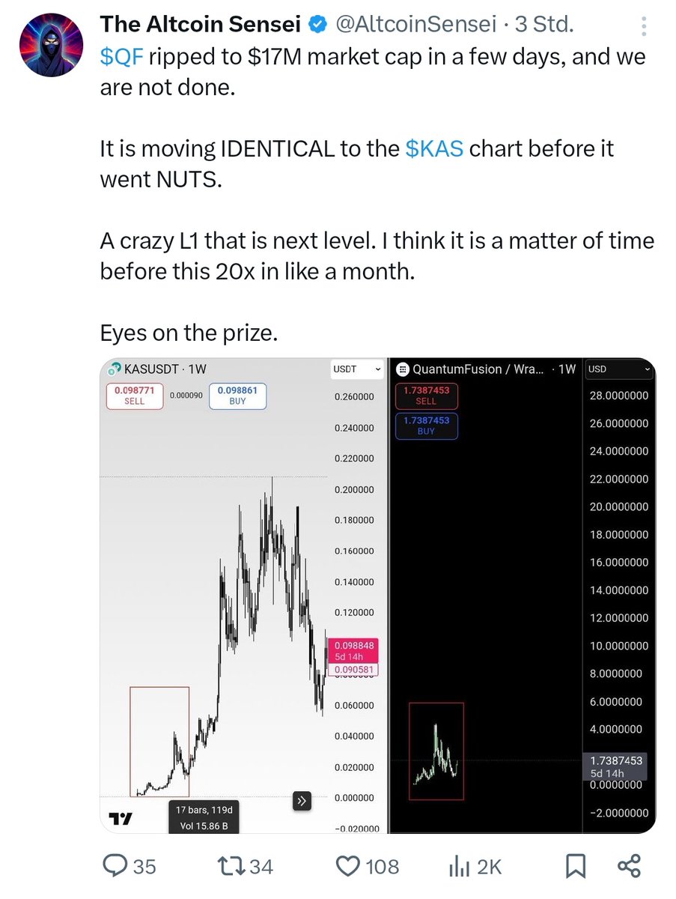The width and height of the screenshot is (676, 899).
Task: Tap the Altcoin Sensei profile avatar
Action: point(49,46)
